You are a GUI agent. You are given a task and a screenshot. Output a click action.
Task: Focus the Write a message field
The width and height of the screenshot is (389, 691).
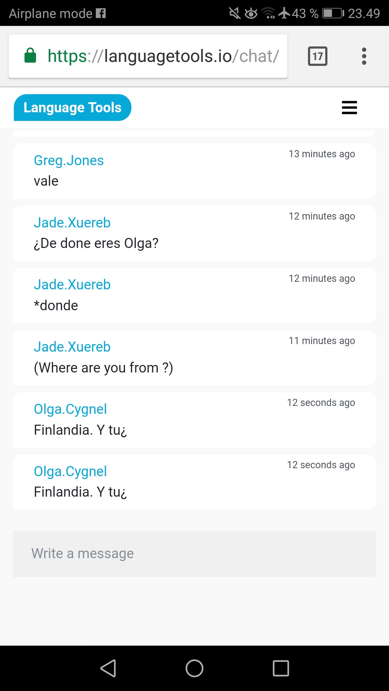coord(194,554)
